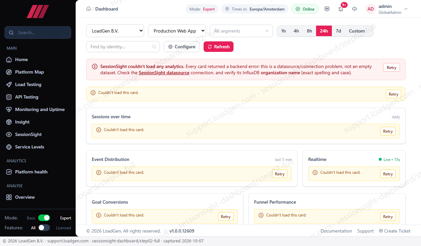Open the Documentation footer link
This screenshot has width=421, height=246.
coord(336,231)
